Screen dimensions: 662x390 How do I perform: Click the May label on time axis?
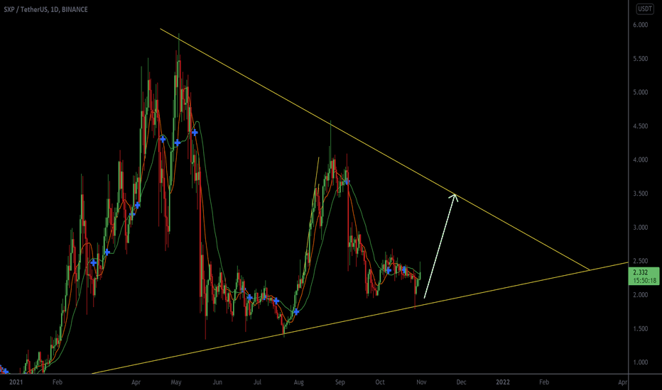click(x=176, y=382)
